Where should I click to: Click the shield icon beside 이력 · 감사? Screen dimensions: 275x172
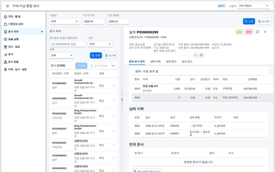coord(5,69)
